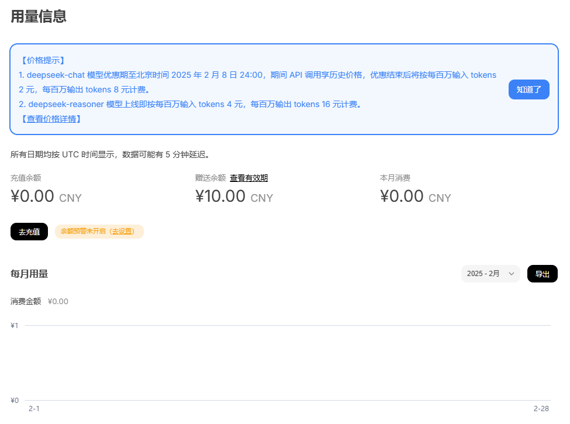
Task: Click the 导出 export button
Action: pyautogui.click(x=542, y=274)
